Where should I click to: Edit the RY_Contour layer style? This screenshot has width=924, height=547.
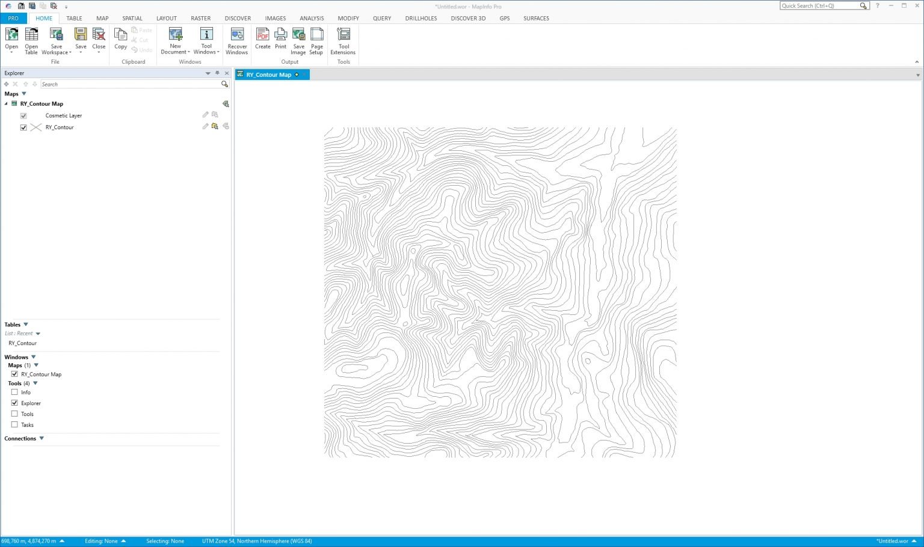point(205,127)
